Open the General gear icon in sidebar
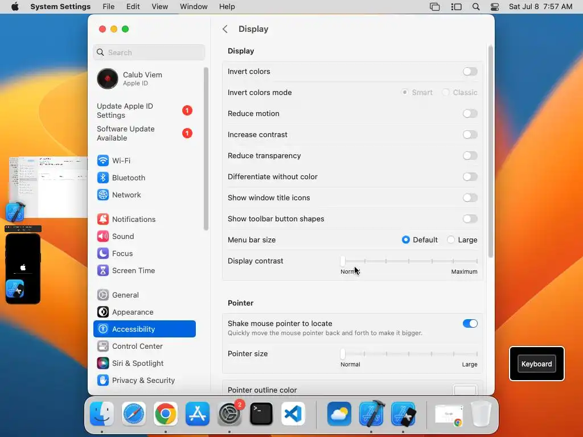Image resolution: width=583 pixels, height=437 pixels. point(102,295)
